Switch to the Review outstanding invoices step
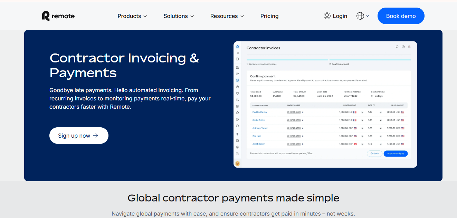The width and height of the screenshot is (457, 218). 261,64
